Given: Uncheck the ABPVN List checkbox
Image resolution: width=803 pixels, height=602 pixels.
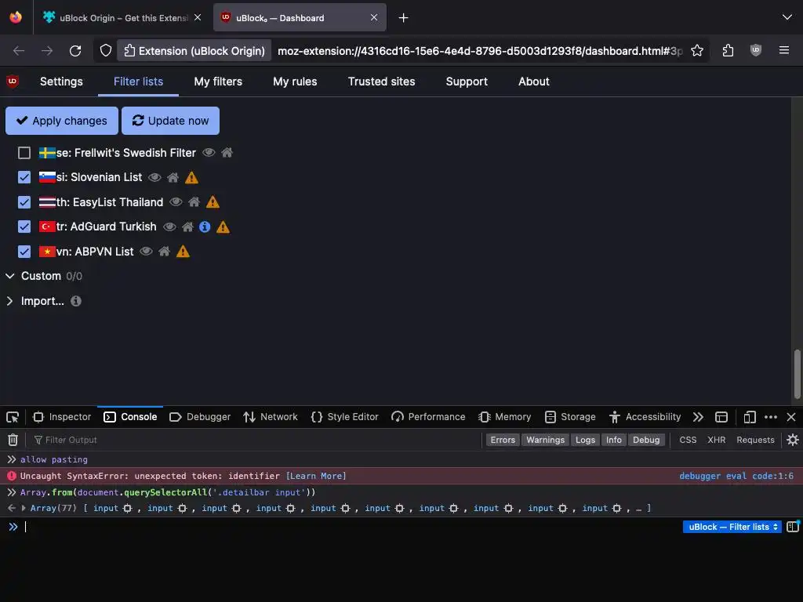Looking at the screenshot, I should pos(24,252).
